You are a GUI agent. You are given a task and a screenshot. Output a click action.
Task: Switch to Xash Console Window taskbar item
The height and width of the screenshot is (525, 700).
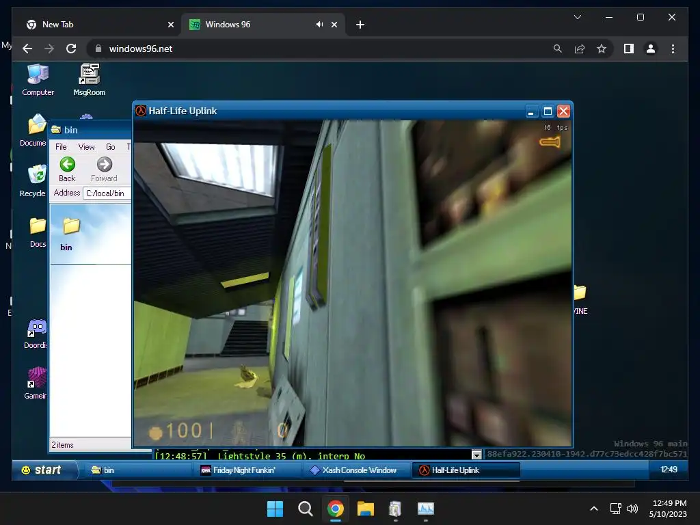click(358, 470)
